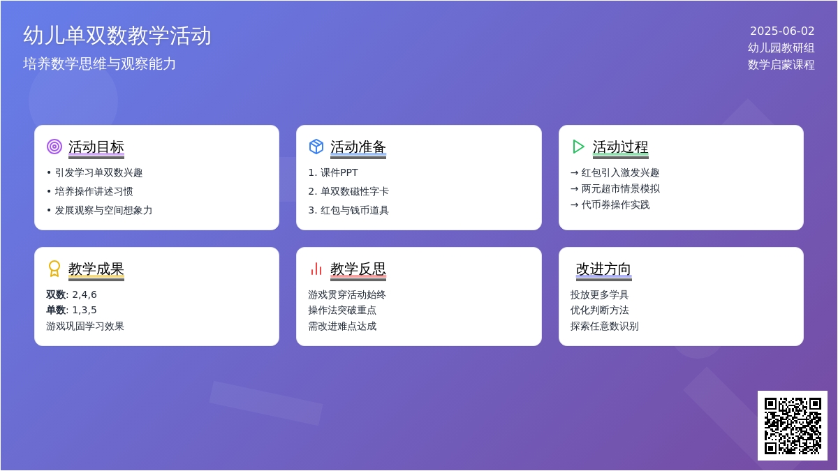Click list item 3. 红包与钱币道具

[348, 210]
